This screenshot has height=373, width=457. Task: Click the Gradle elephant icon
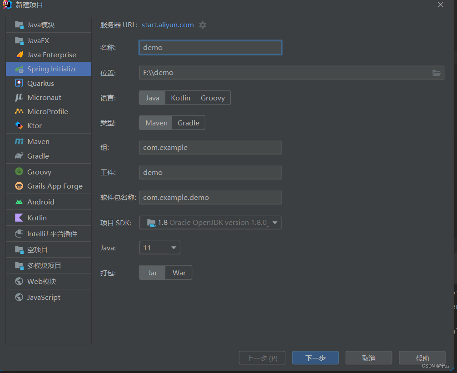[x=19, y=156]
